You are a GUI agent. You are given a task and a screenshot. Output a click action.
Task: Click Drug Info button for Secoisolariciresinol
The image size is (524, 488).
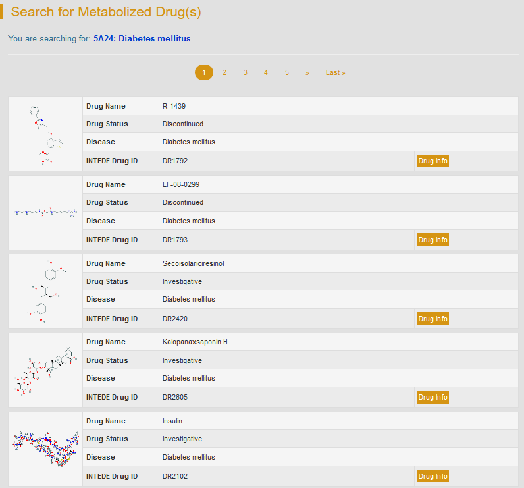432,319
